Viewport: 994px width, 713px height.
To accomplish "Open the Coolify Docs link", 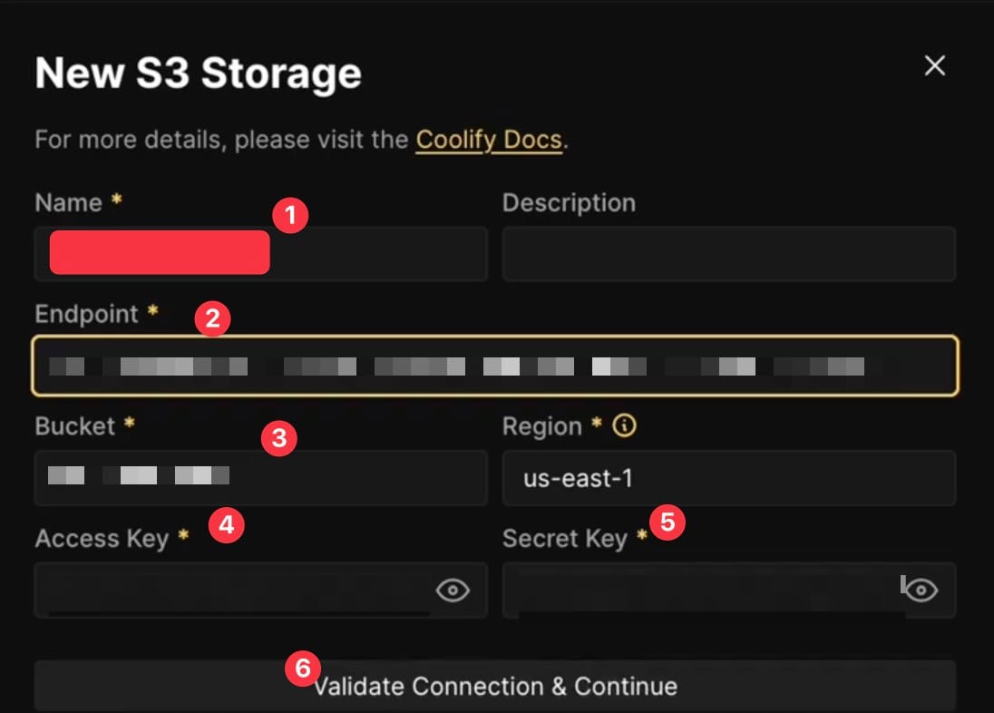I will pyautogui.click(x=489, y=140).
